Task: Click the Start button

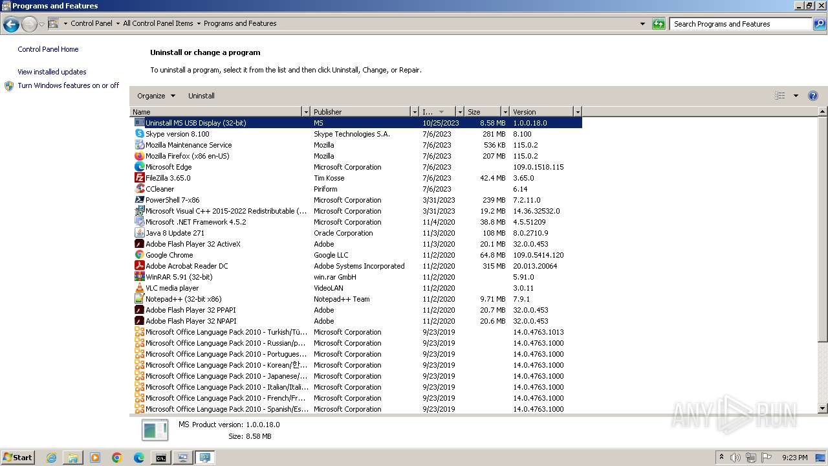Action: tap(17, 458)
